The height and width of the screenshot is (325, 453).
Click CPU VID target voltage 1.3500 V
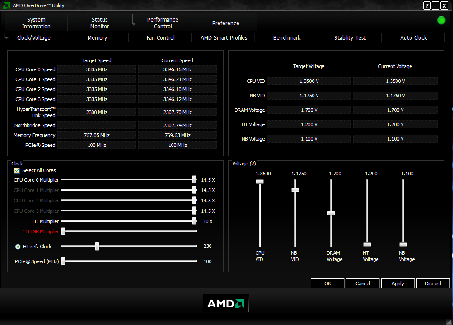click(x=309, y=81)
